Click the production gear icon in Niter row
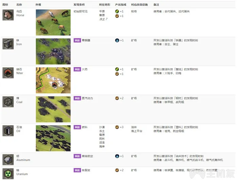Viewport: 238px width, 181px height. pos(117,74)
